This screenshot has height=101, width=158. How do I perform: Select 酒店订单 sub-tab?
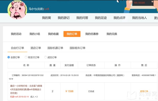[x=36, y=48]
